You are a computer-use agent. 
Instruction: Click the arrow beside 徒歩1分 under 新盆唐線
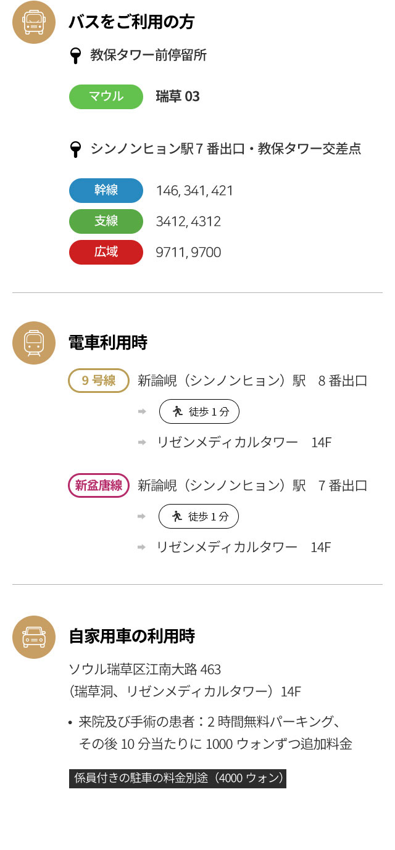pos(141,516)
